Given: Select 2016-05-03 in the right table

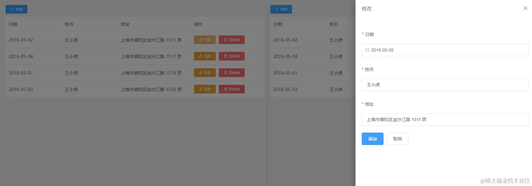Looking at the screenshot, I should [x=285, y=89].
